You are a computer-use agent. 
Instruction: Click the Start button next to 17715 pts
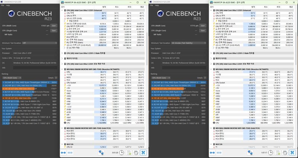203,26
